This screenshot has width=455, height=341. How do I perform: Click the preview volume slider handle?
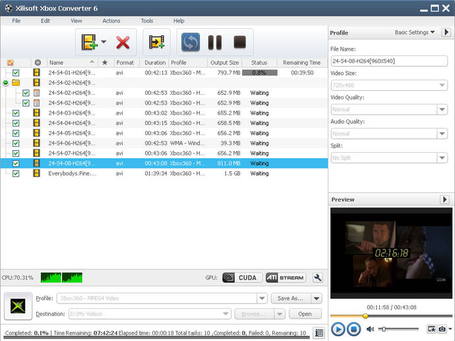(x=384, y=329)
